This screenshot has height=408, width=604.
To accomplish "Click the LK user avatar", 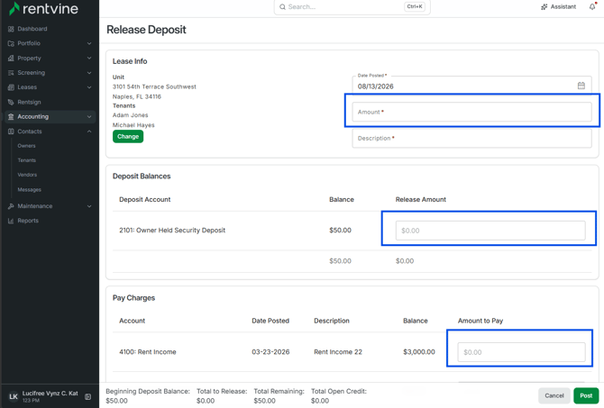I will point(14,396).
